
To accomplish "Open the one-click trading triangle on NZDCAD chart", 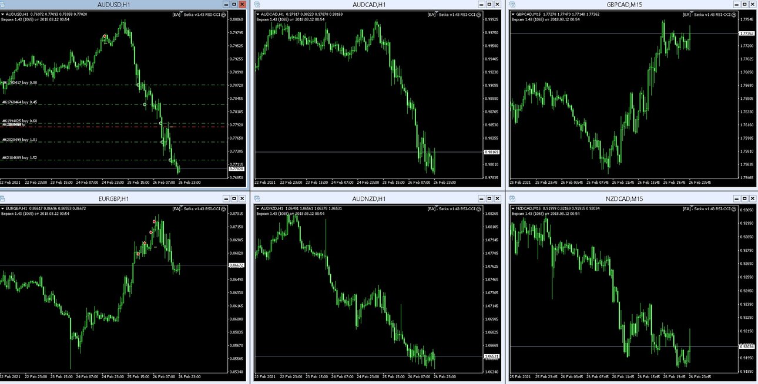I will click(x=513, y=208).
